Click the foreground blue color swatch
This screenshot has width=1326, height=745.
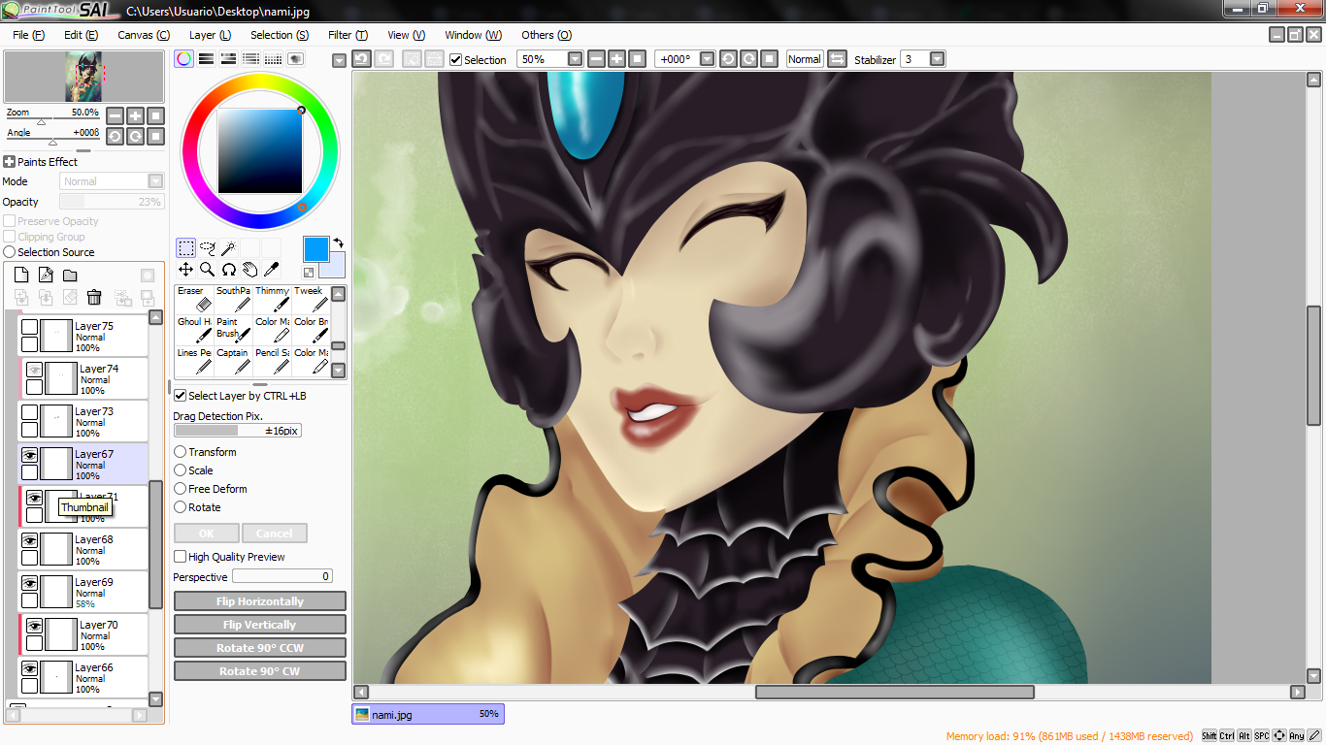point(315,248)
